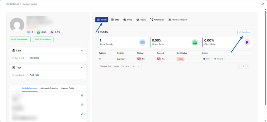The image size is (267, 122).
Task: Click the purple click rate cursor icon
Action: 52,32
